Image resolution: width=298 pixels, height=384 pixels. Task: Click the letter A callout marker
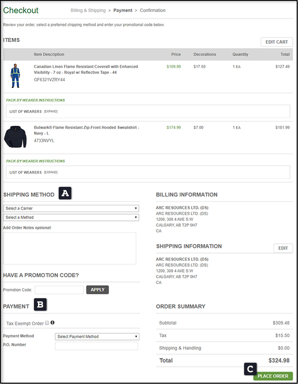(65, 193)
